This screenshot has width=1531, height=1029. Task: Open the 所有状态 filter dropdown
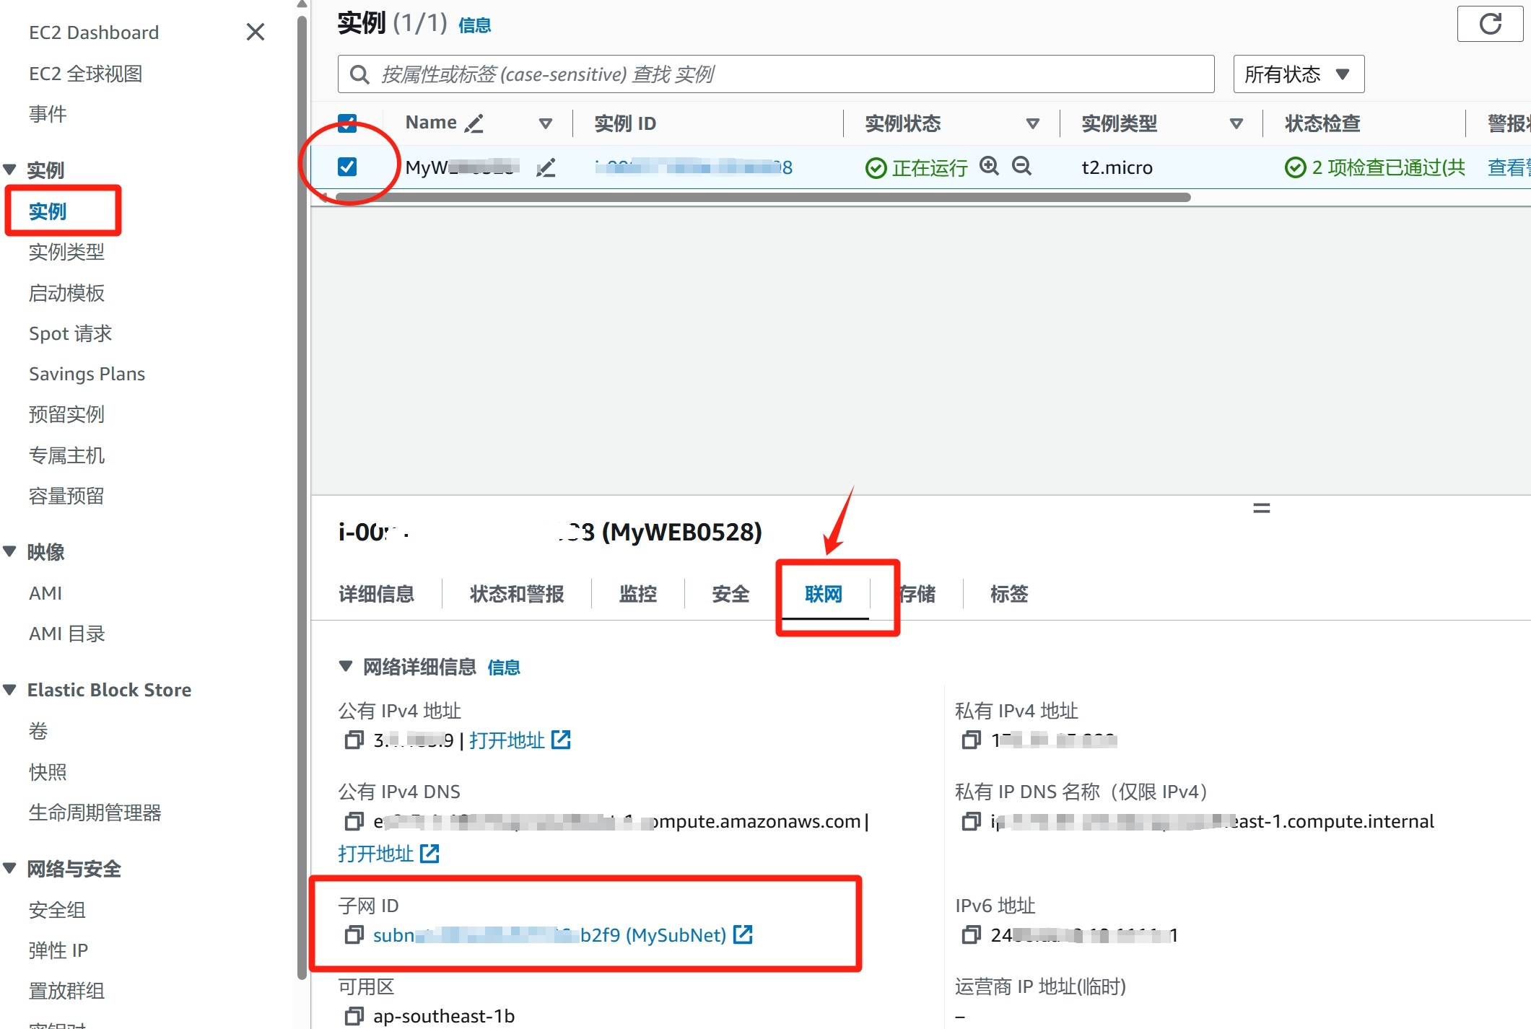pos(1298,74)
